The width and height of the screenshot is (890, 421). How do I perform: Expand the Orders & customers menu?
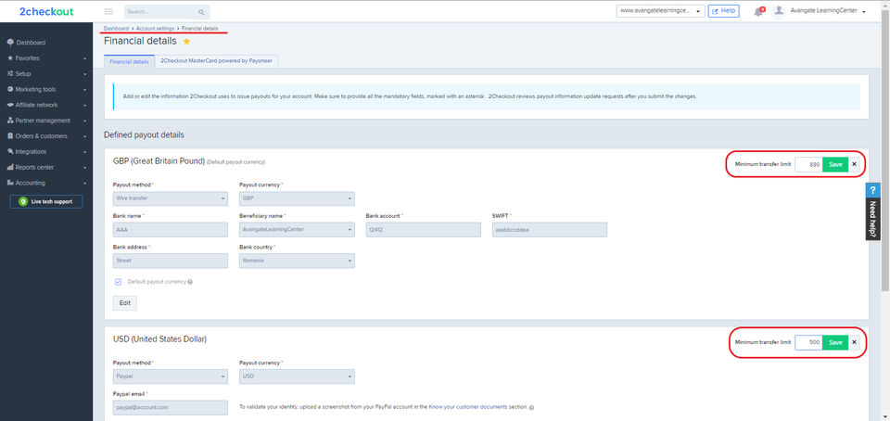[46, 136]
